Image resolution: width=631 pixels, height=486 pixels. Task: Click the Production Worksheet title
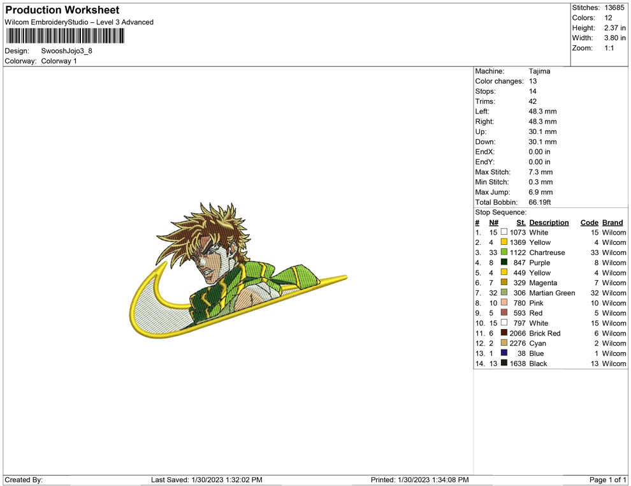coord(62,10)
